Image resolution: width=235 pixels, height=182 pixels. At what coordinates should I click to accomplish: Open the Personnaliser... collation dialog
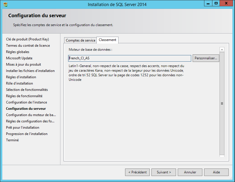pos(206,58)
